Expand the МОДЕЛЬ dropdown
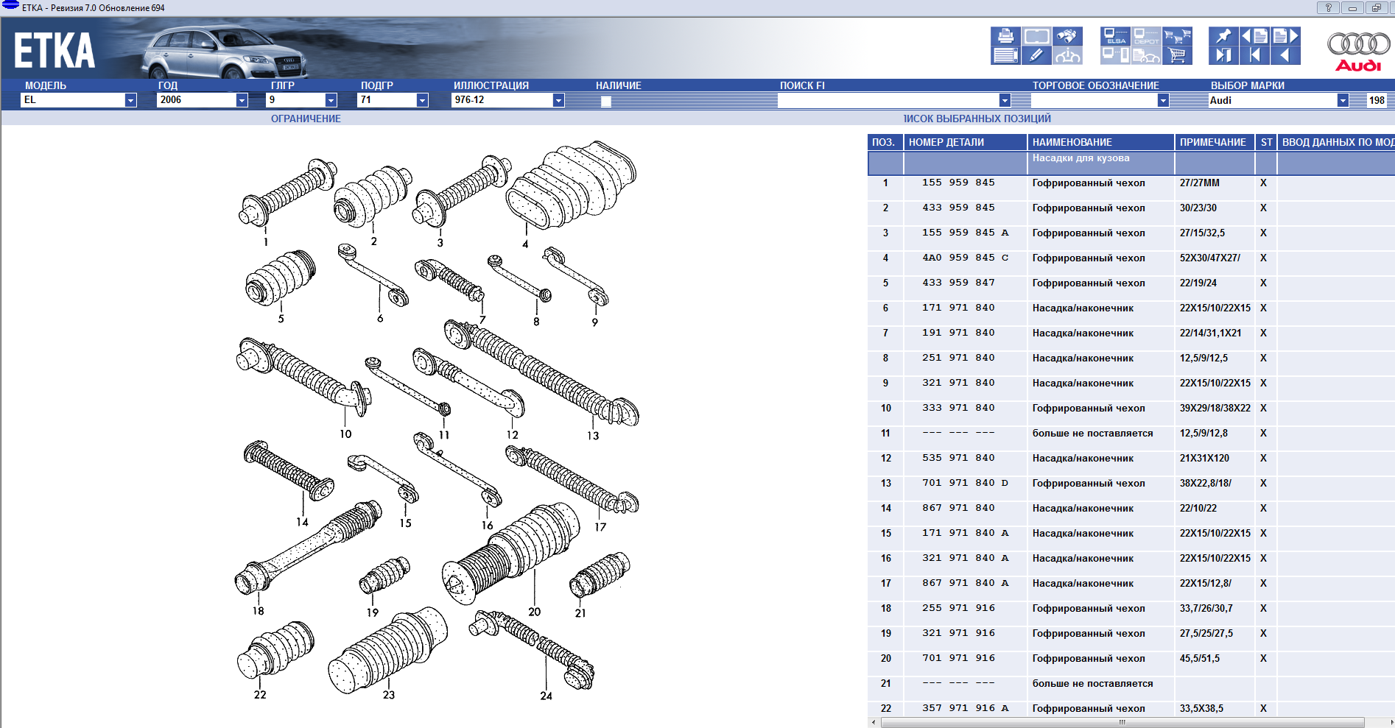 click(x=130, y=101)
